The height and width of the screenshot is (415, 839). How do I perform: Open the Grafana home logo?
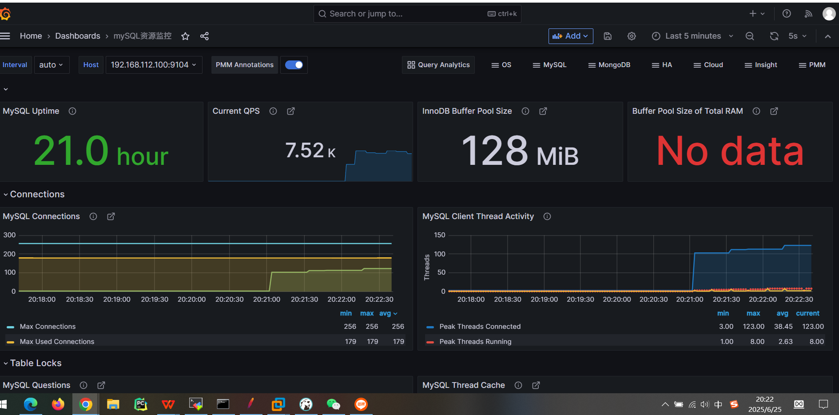click(x=5, y=14)
